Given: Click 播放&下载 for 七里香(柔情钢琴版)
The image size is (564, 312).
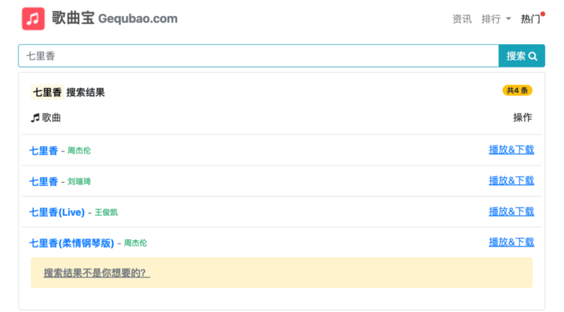Looking at the screenshot, I should tap(511, 242).
